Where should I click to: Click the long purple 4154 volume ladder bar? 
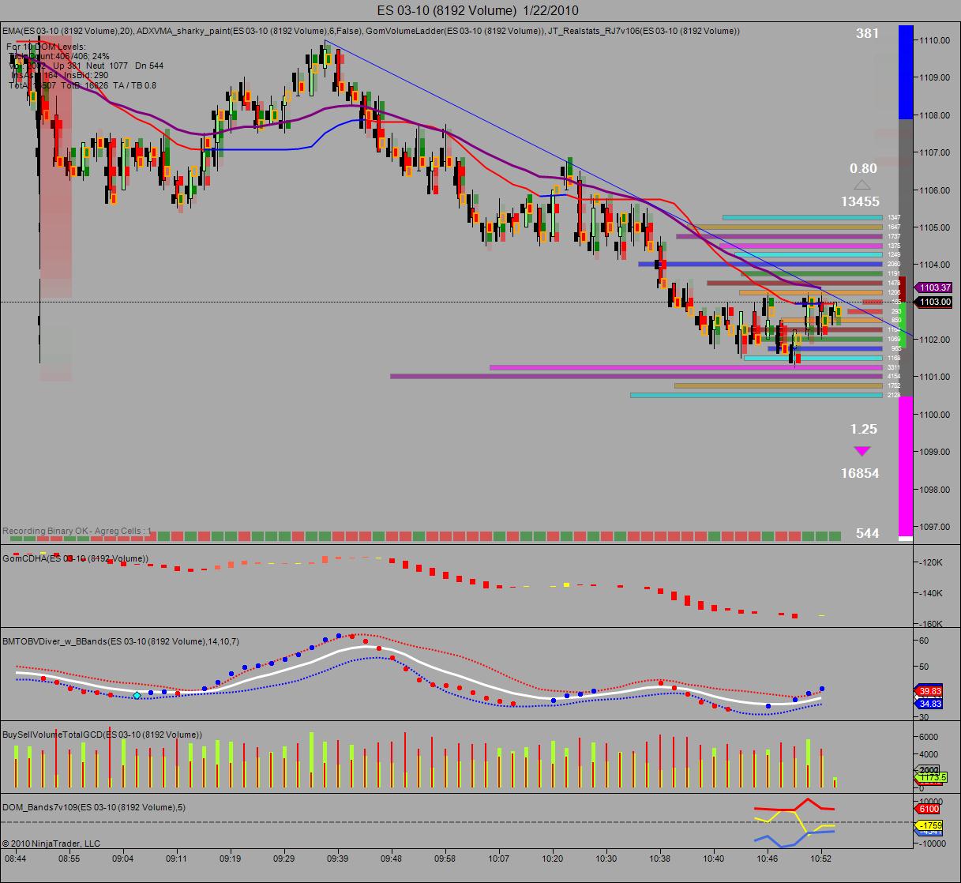pos(636,376)
